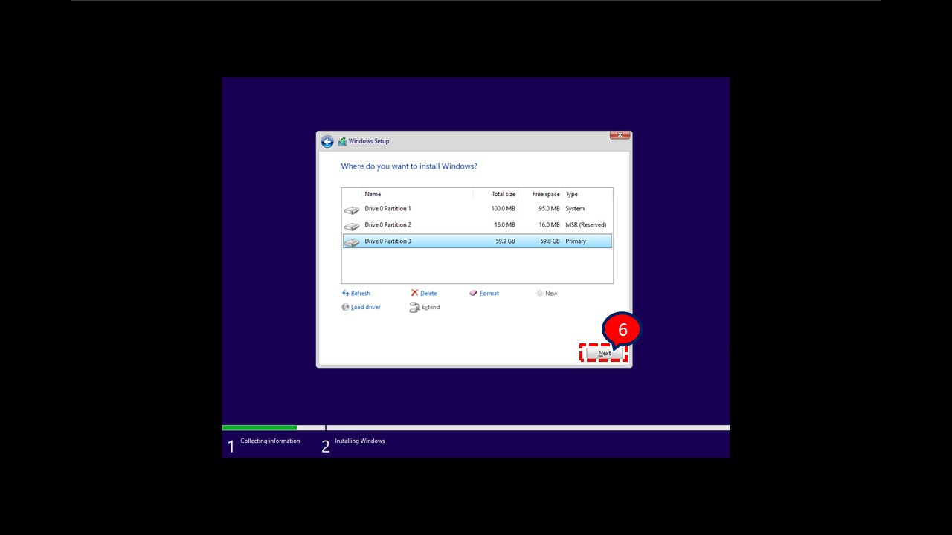Click drive icon for Partition 1
952x535 pixels.
[x=352, y=210]
